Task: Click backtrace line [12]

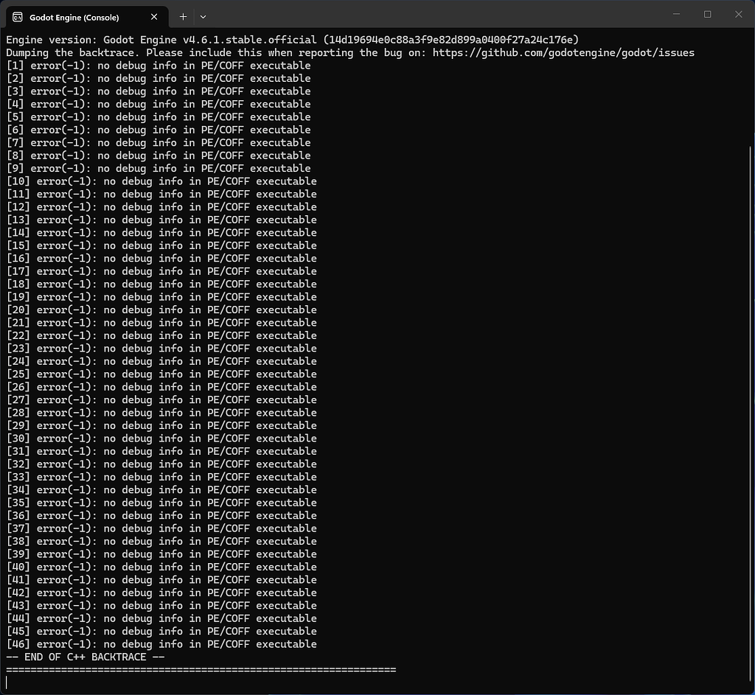Action: pos(161,207)
